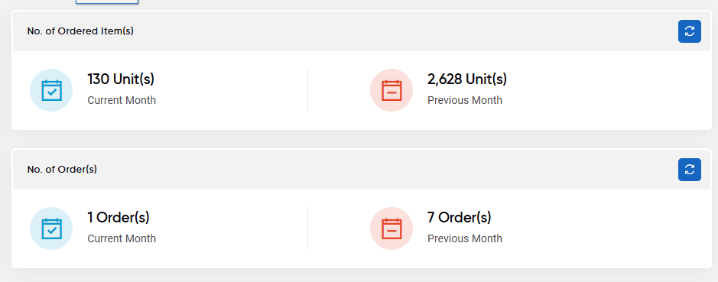The height and width of the screenshot is (282, 718).
Task: Click red calendar icon beside 2,628 Unit(s)
Action: click(x=391, y=90)
